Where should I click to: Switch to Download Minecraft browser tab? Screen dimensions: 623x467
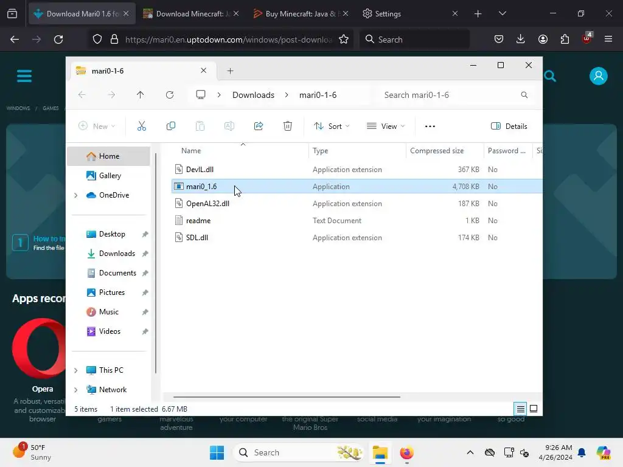pos(192,14)
